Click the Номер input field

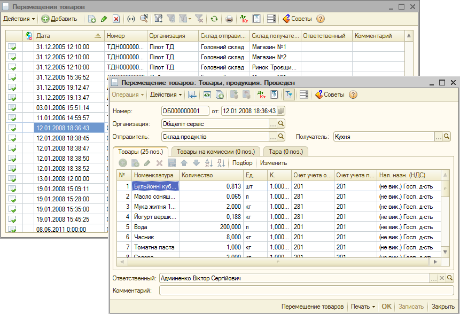pos(185,111)
